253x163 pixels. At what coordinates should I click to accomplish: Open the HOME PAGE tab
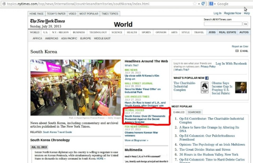36,14
